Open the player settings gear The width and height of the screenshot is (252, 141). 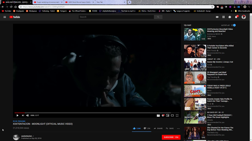pyautogui.click(x=163, y=116)
